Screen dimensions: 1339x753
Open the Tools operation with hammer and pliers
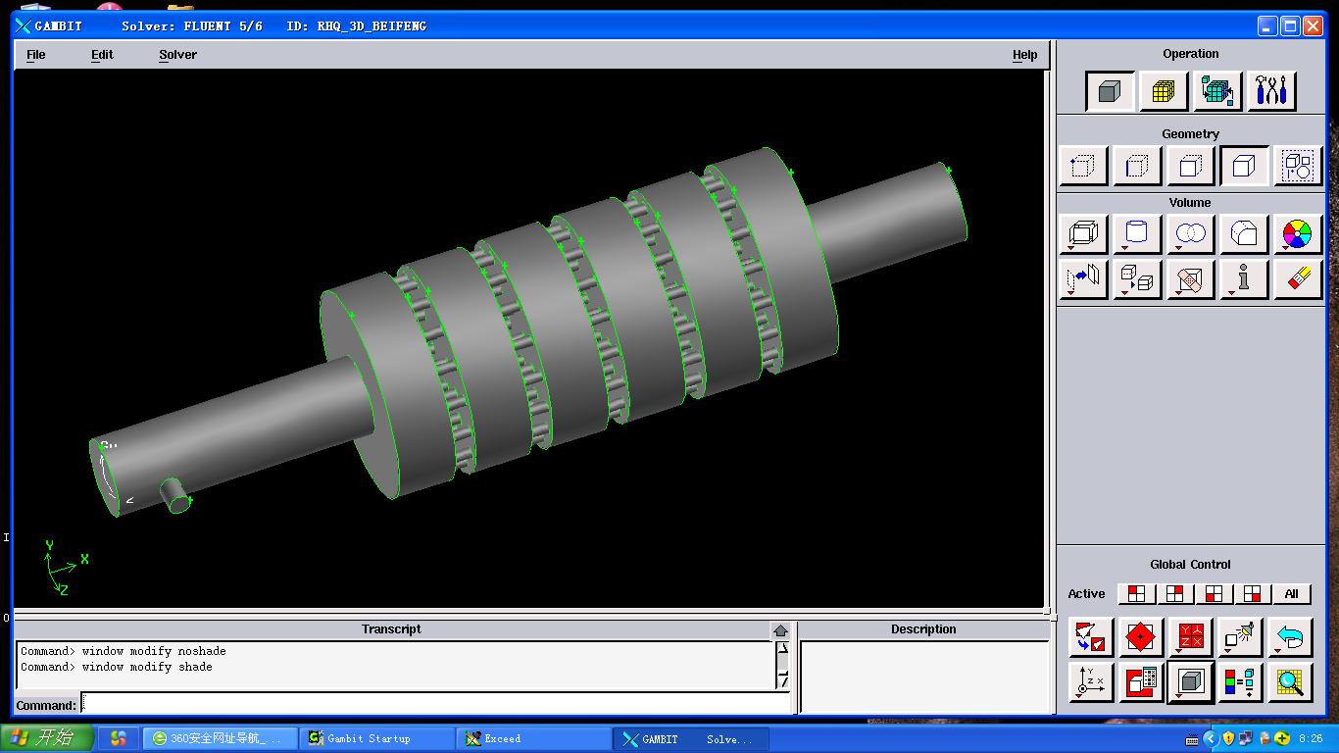[1271, 91]
